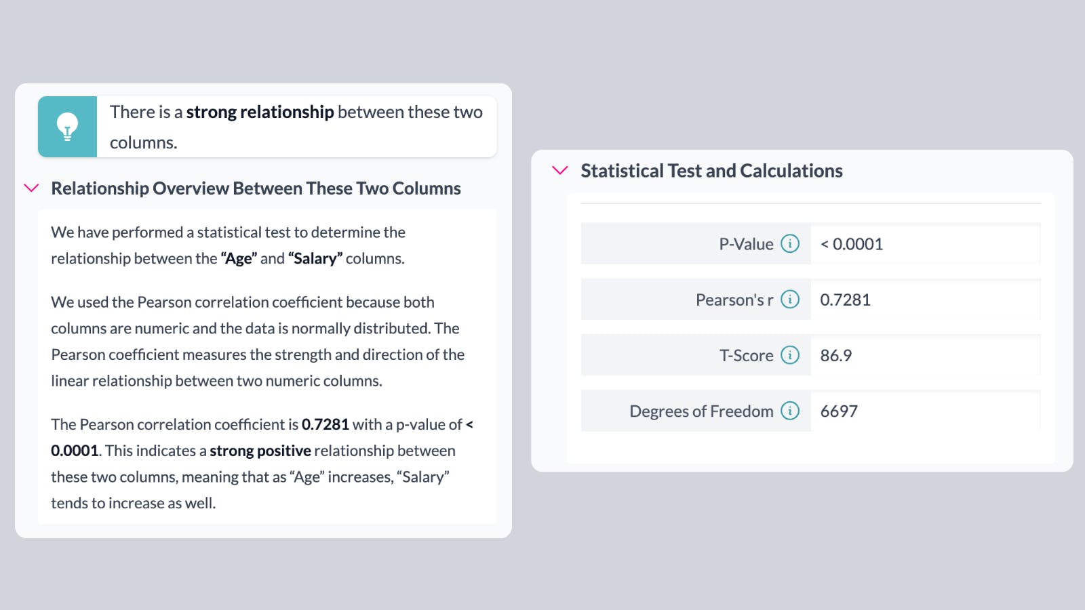Click the lightbulb insight icon
This screenshot has height=610, width=1085.
pos(67,127)
